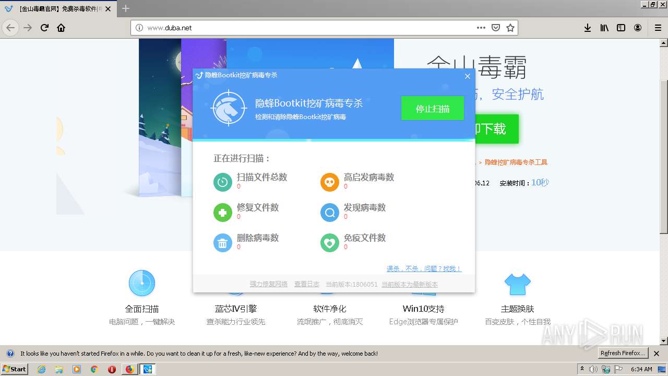The image size is (668, 376).
Task: Click the Refresh Firefox… button
Action: tap(623, 354)
